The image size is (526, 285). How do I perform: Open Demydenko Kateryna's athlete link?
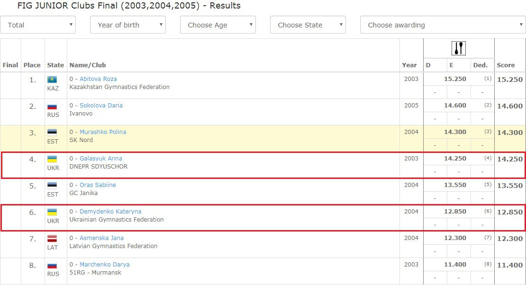pyautogui.click(x=110, y=212)
